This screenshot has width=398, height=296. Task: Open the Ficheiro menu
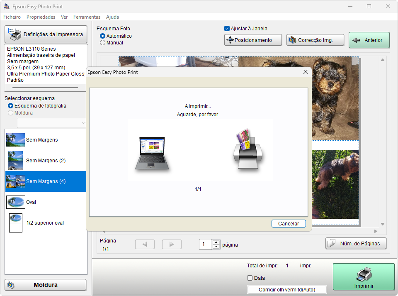(12, 17)
